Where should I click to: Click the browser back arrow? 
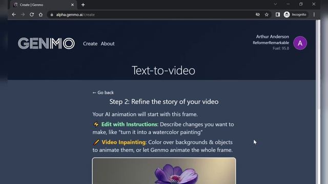point(14,15)
